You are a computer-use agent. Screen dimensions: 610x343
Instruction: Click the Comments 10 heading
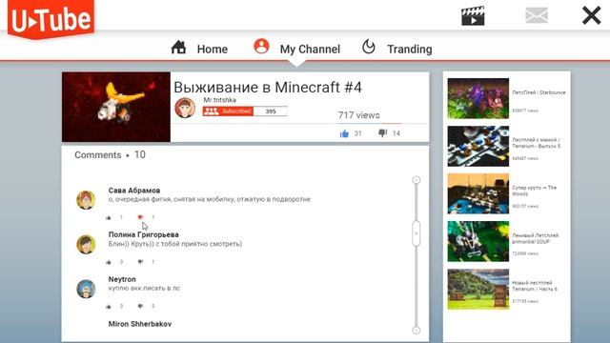110,154
